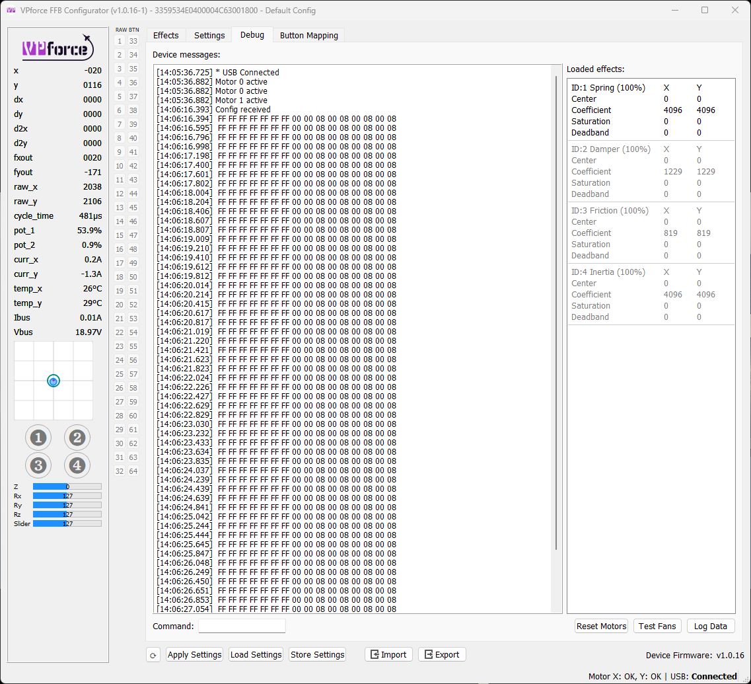Click the device messages scrollbar

click(x=557, y=330)
